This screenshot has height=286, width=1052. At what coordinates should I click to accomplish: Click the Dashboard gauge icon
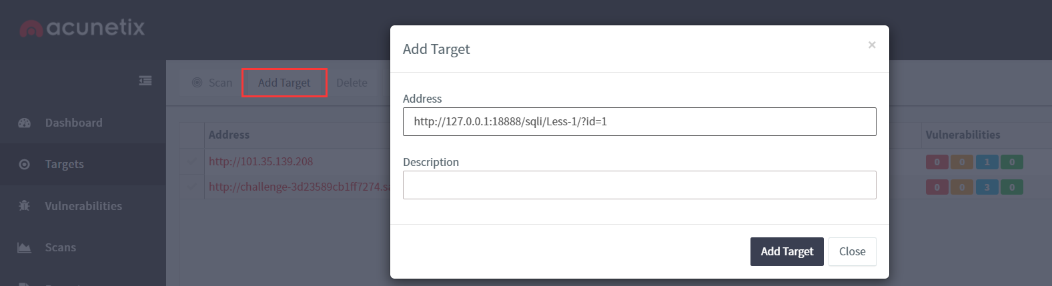pyautogui.click(x=25, y=123)
